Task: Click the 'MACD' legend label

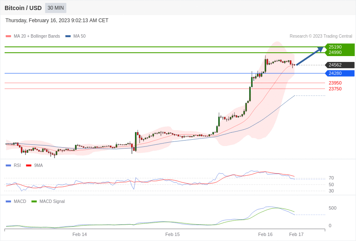Action: (x=20, y=202)
